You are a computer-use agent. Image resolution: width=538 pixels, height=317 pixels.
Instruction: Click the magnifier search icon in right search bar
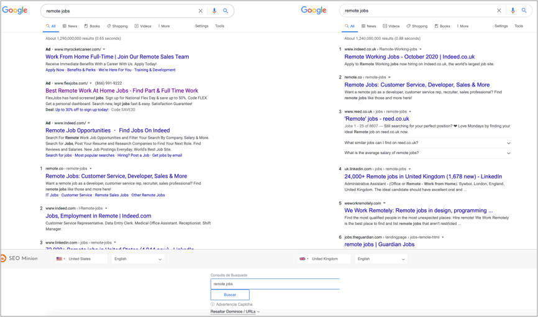pos(524,11)
